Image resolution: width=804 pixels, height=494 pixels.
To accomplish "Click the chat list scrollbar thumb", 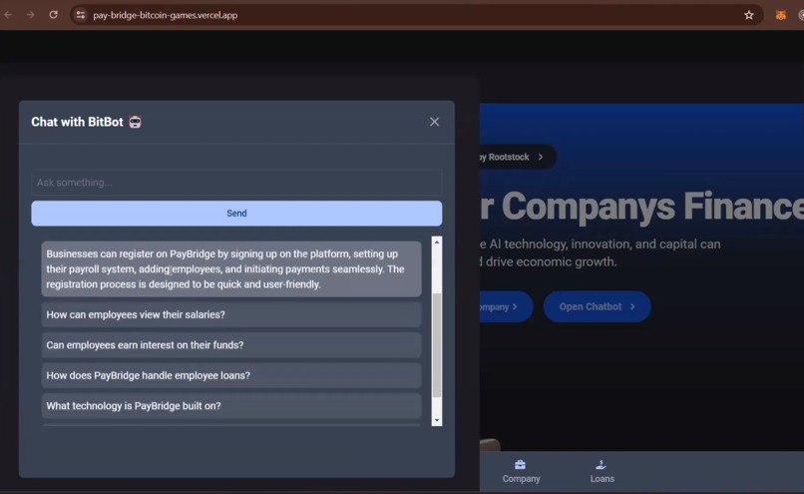I will click(437, 344).
